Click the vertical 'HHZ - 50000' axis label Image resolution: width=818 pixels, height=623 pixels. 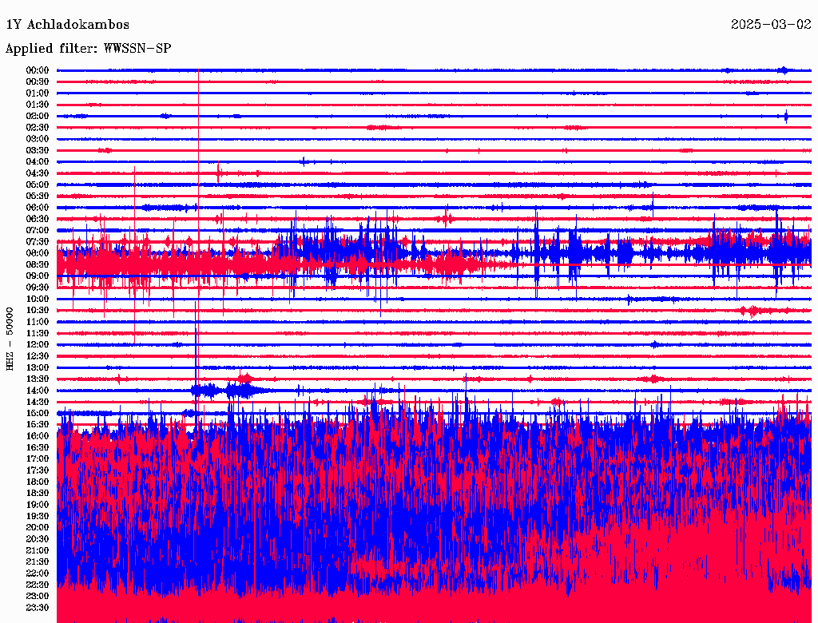(x=10, y=339)
